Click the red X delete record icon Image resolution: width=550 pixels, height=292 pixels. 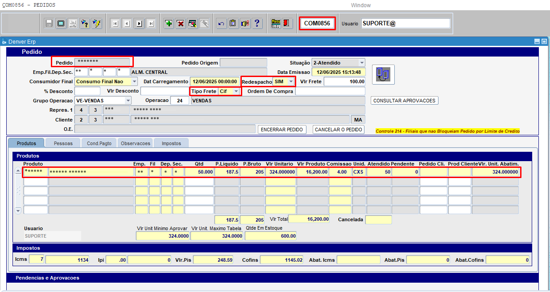point(180,24)
